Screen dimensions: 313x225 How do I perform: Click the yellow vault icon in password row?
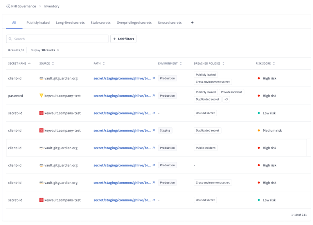pos(41,95)
